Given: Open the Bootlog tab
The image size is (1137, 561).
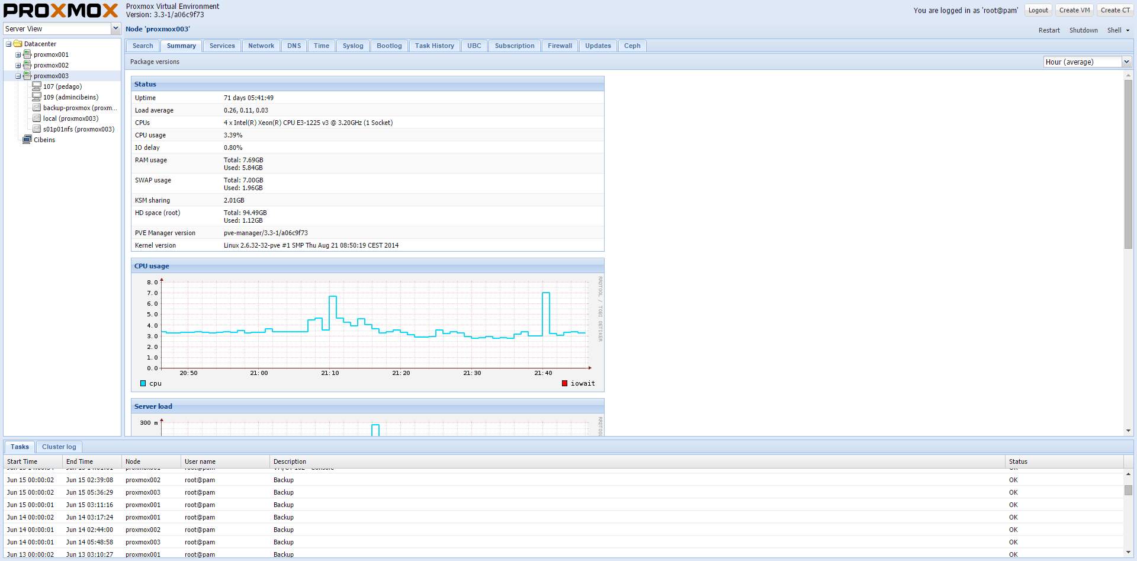Looking at the screenshot, I should click(x=389, y=46).
